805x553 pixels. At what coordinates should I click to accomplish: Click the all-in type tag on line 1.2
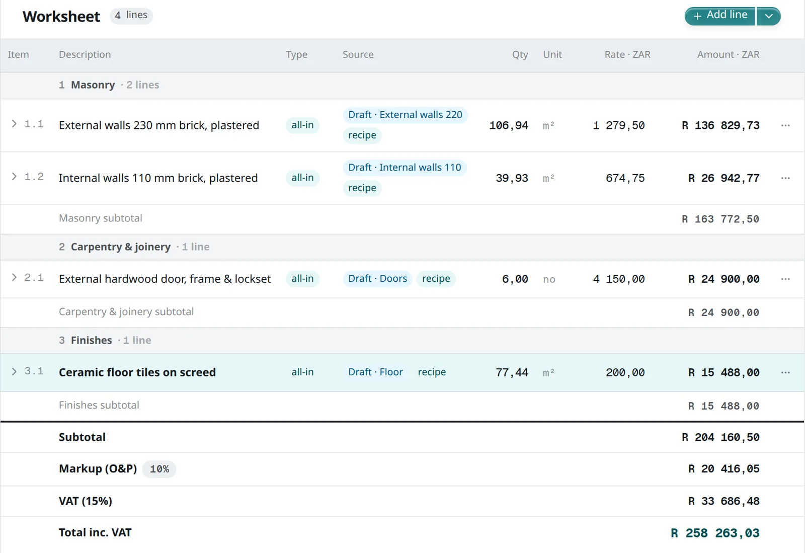[302, 178]
